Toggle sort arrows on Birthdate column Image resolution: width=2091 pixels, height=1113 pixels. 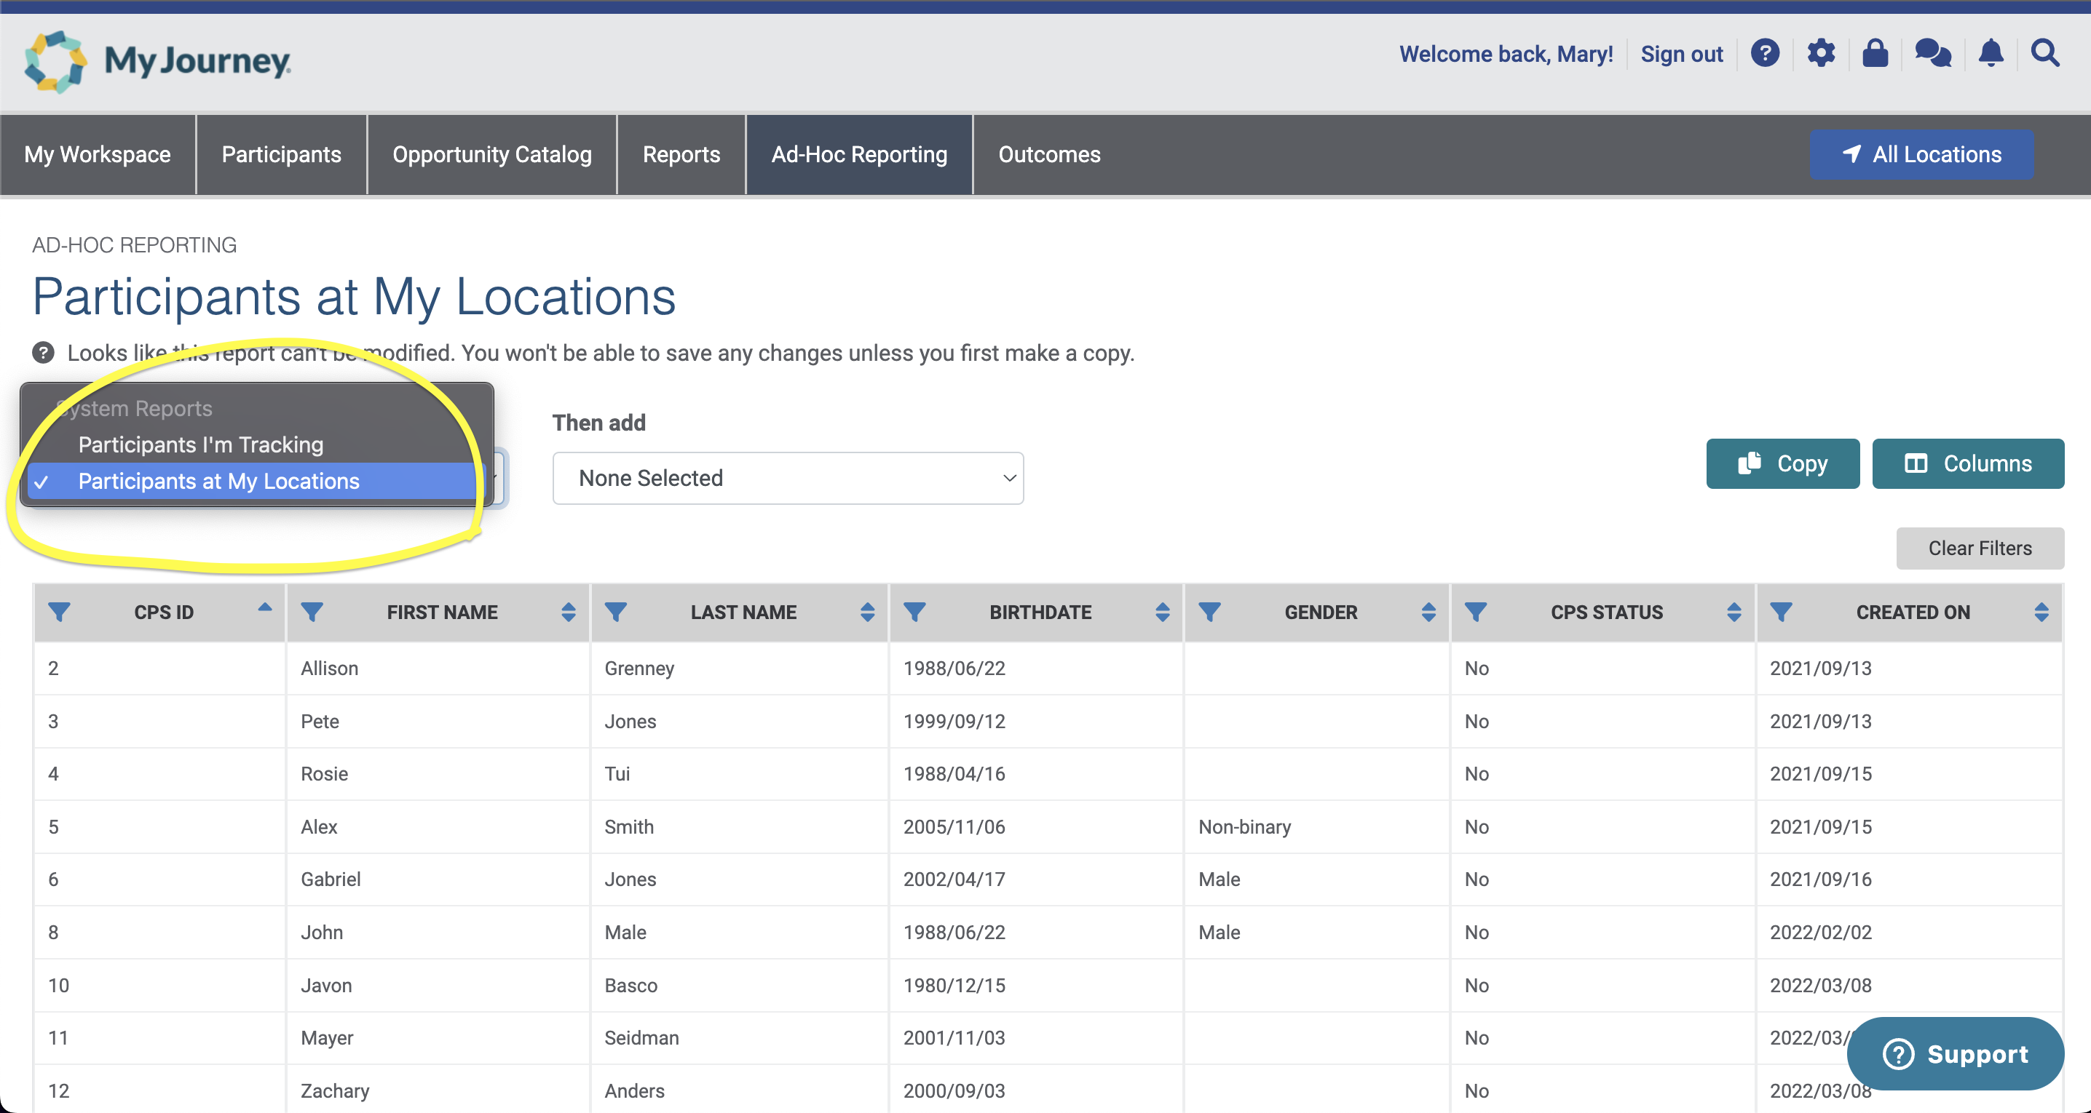point(1163,612)
